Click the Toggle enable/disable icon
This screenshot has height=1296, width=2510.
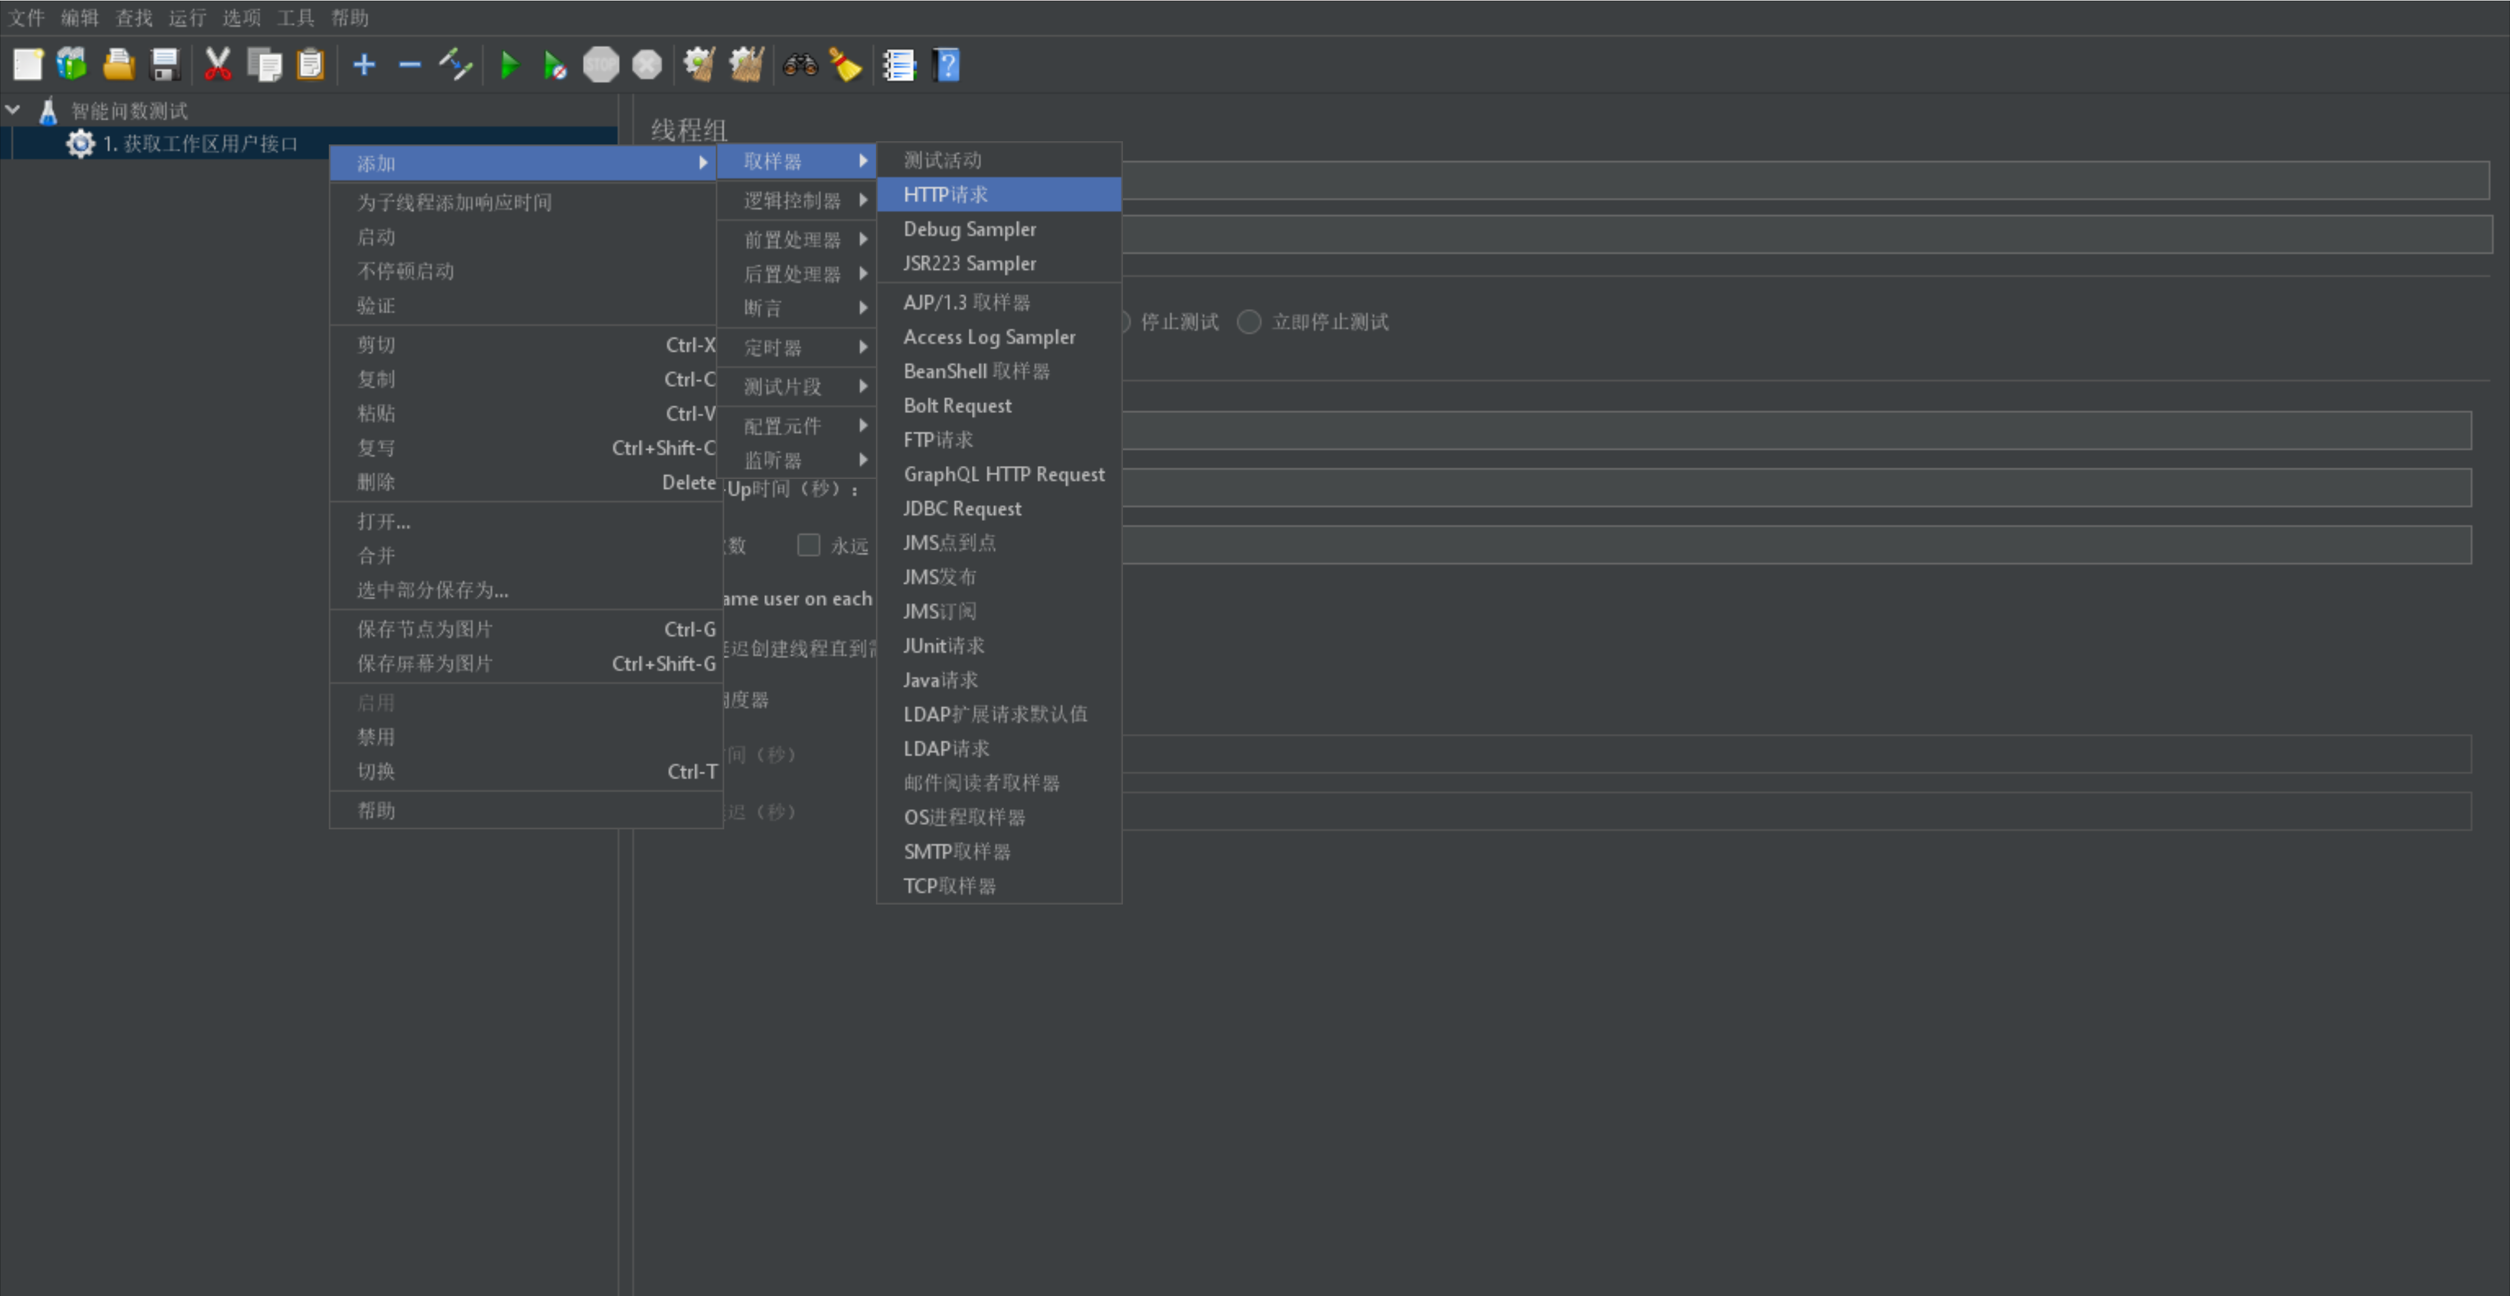coord(456,65)
